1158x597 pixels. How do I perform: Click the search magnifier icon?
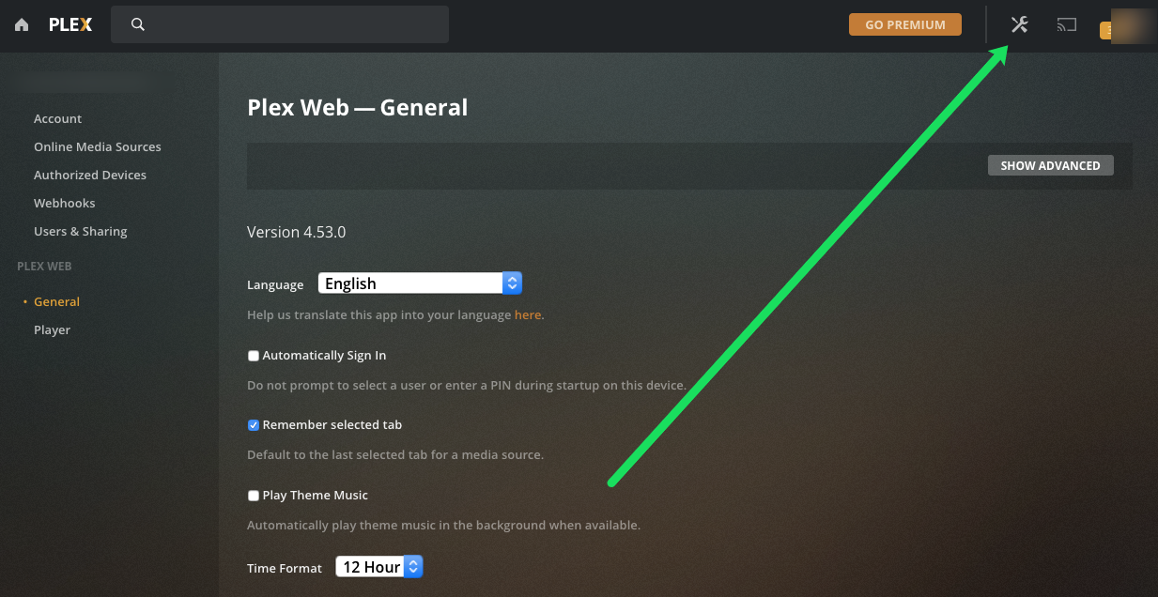pos(138,24)
